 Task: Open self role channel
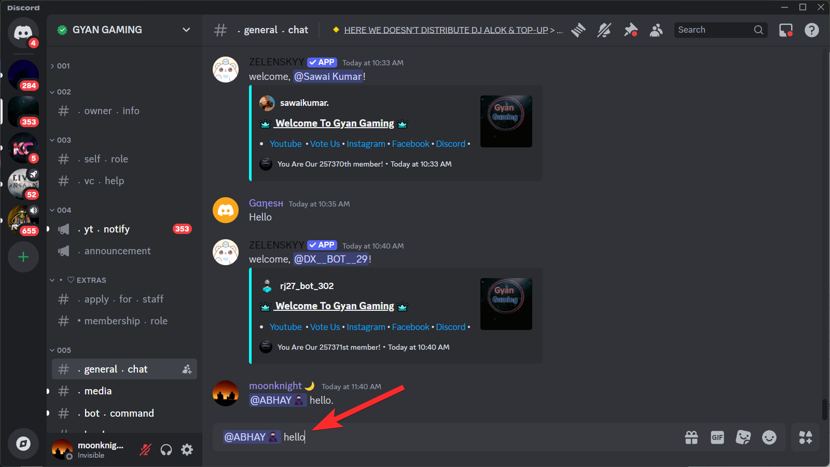pos(125,159)
